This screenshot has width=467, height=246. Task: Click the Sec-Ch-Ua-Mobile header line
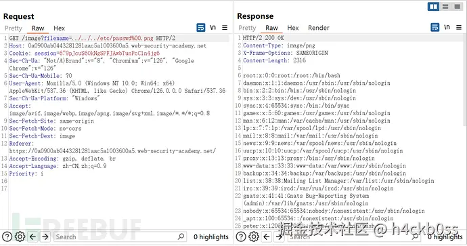[x=41, y=76]
